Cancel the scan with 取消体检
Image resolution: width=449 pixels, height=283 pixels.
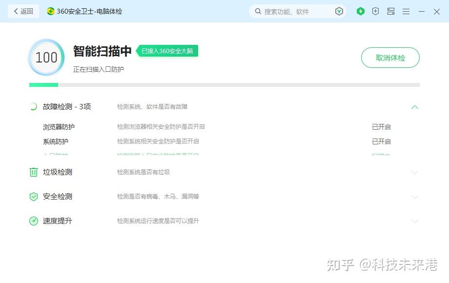pyautogui.click(x=390, y=58)
